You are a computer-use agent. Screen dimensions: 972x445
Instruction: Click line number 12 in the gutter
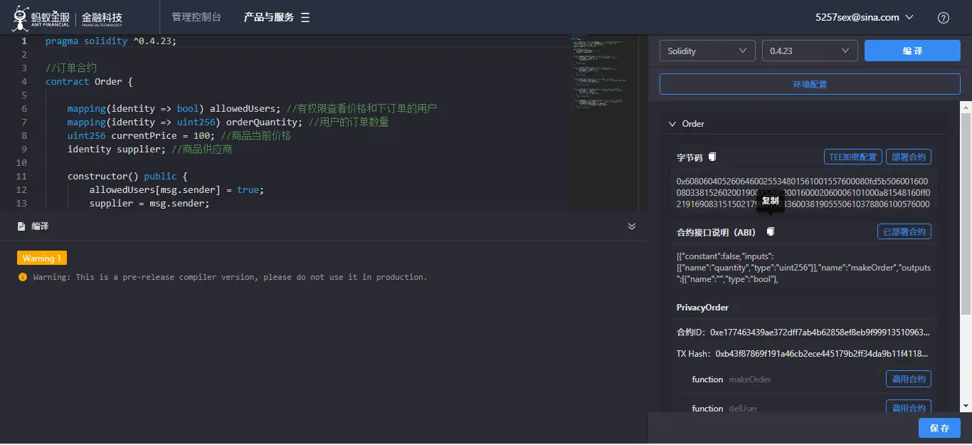coord(21,189)
